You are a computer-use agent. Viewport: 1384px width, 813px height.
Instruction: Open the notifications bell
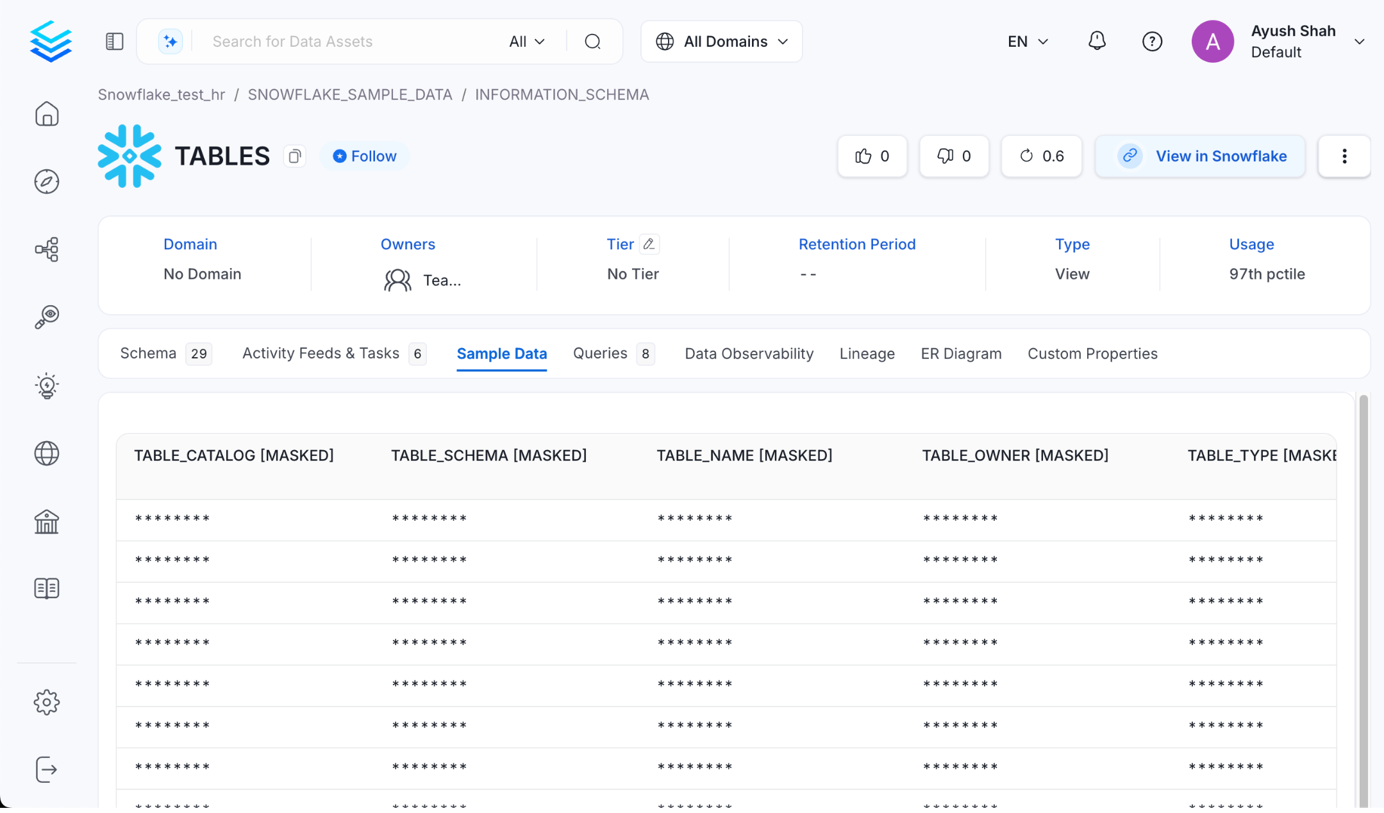coord(1097,42)
